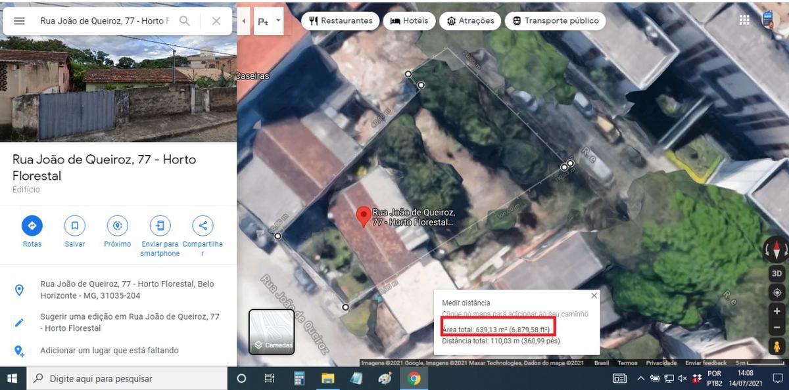Open the Google account avatar

[x=771, y=20]
